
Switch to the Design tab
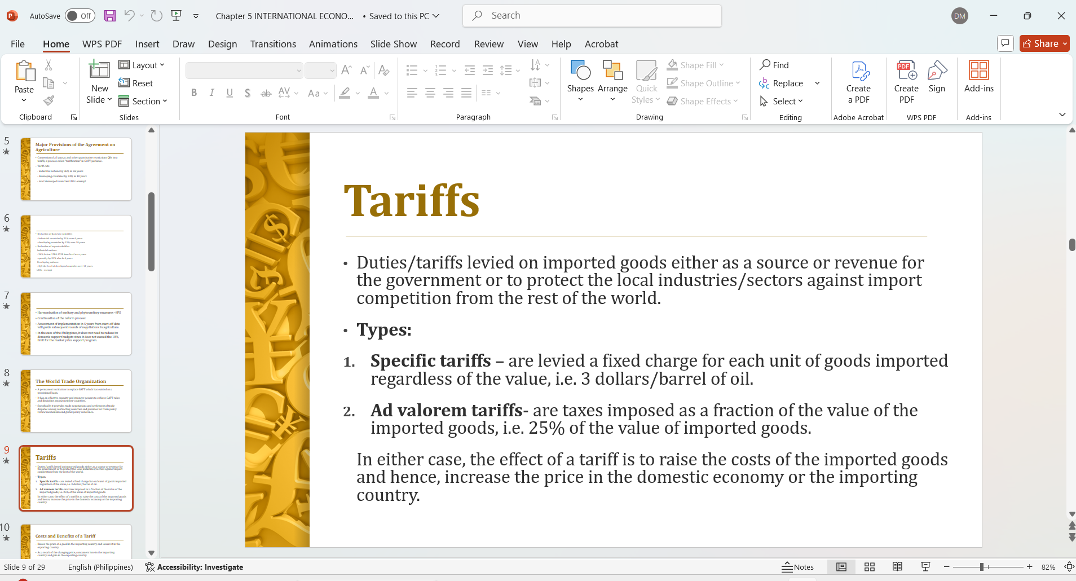(222, 44)
